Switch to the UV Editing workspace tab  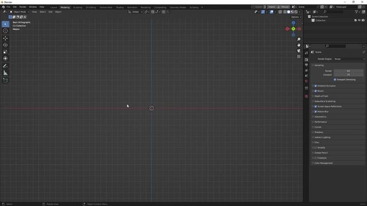pos(91,7)
